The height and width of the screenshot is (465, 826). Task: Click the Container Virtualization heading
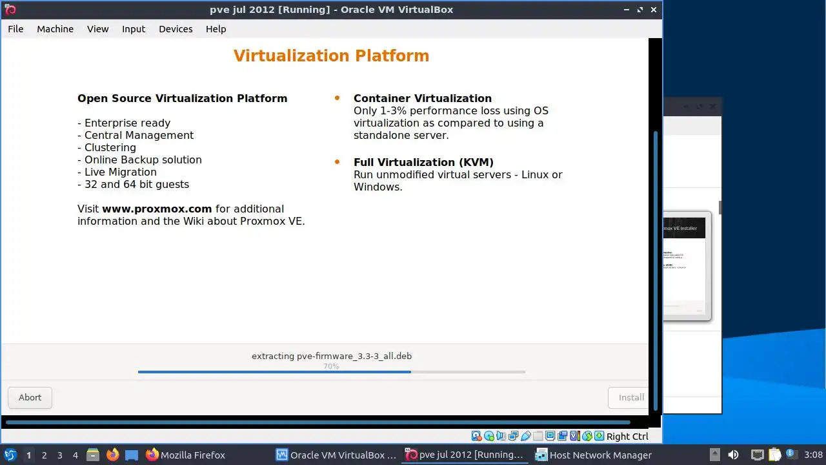[423, 98]
